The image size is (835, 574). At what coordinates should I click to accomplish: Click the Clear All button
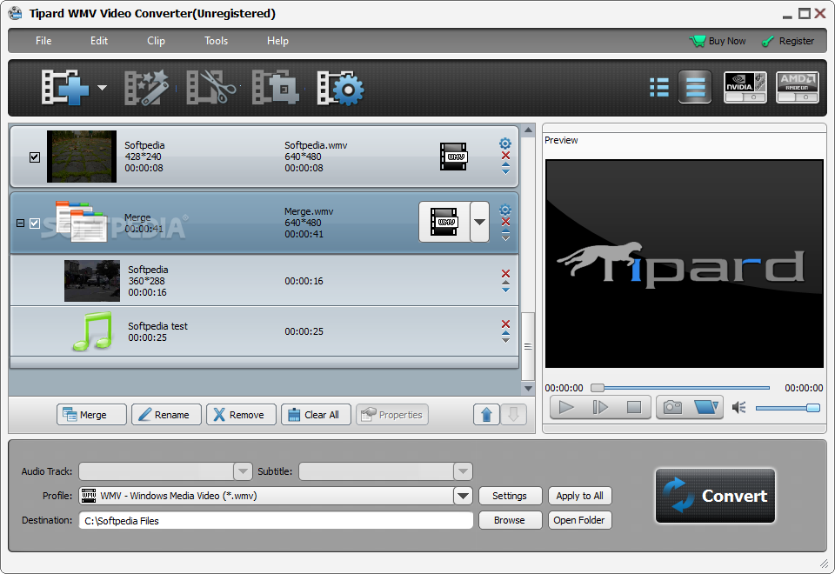(317, 415)
